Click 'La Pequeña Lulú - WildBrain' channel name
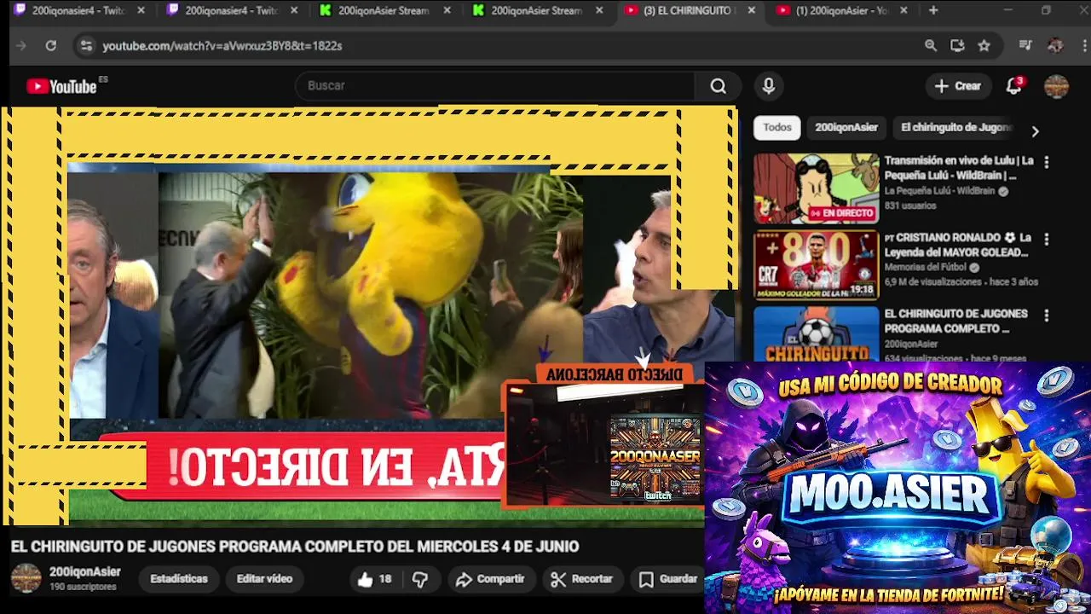The image size is (1091, 614). pyautogui.click(x=939, y=191)
